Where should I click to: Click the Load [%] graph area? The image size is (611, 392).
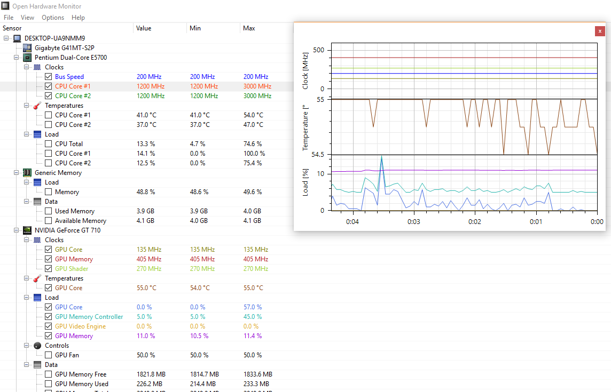464,183
